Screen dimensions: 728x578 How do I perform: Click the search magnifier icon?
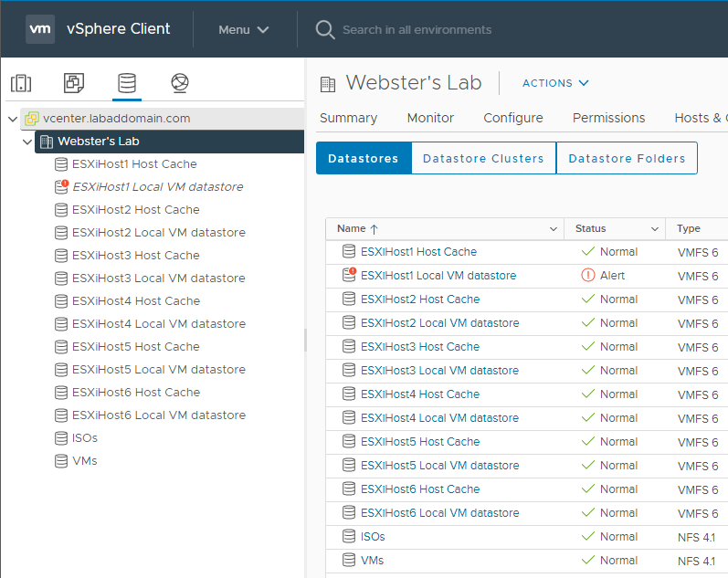pos(324,29)
